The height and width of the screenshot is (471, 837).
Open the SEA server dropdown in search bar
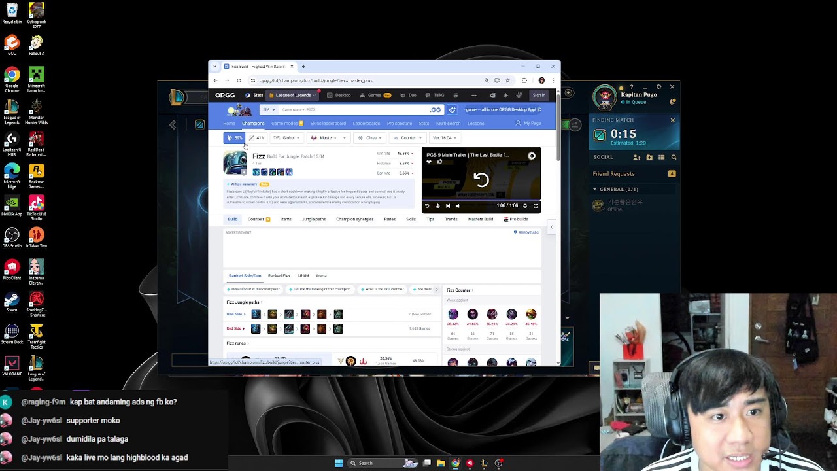[x=269, y=110]
